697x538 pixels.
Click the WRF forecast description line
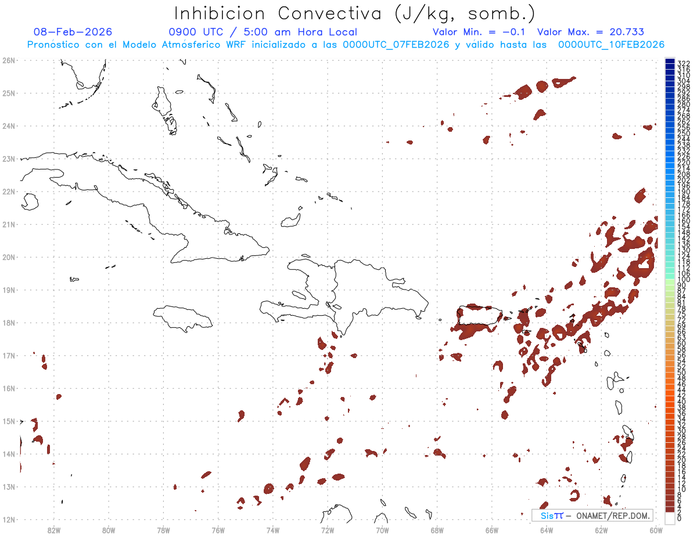coord(346,45)
